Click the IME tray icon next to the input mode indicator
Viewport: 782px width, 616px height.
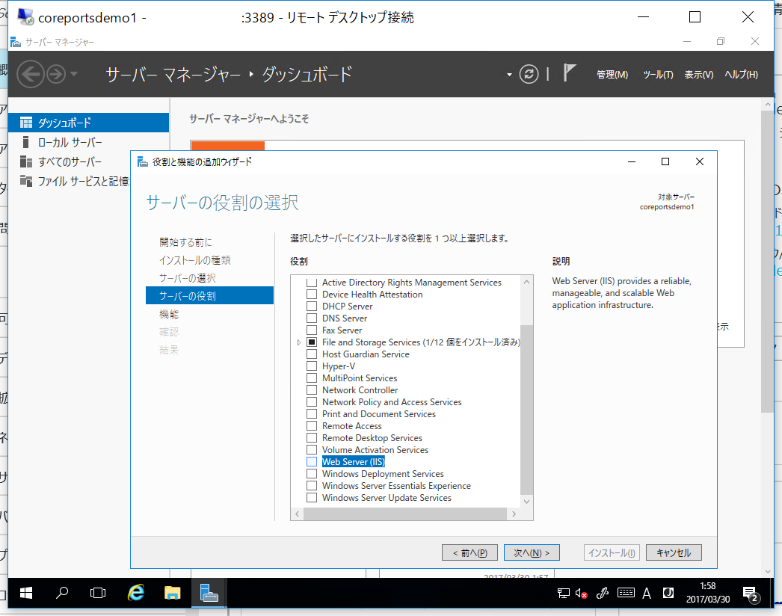668,593
